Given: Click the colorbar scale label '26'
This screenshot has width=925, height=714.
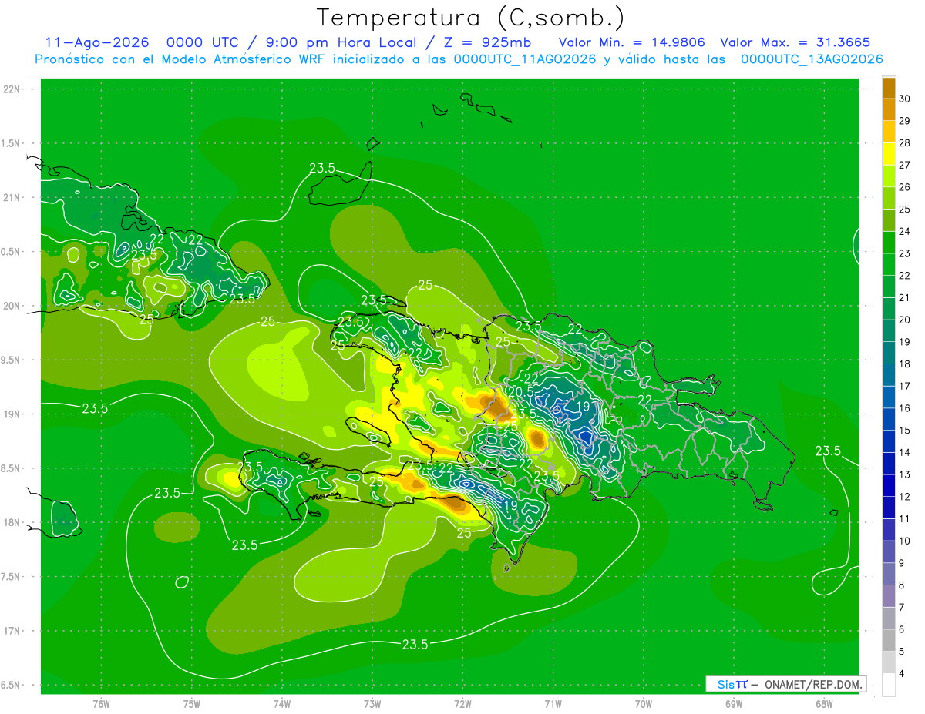Looking at the screenshot, I should click(905, 187).
